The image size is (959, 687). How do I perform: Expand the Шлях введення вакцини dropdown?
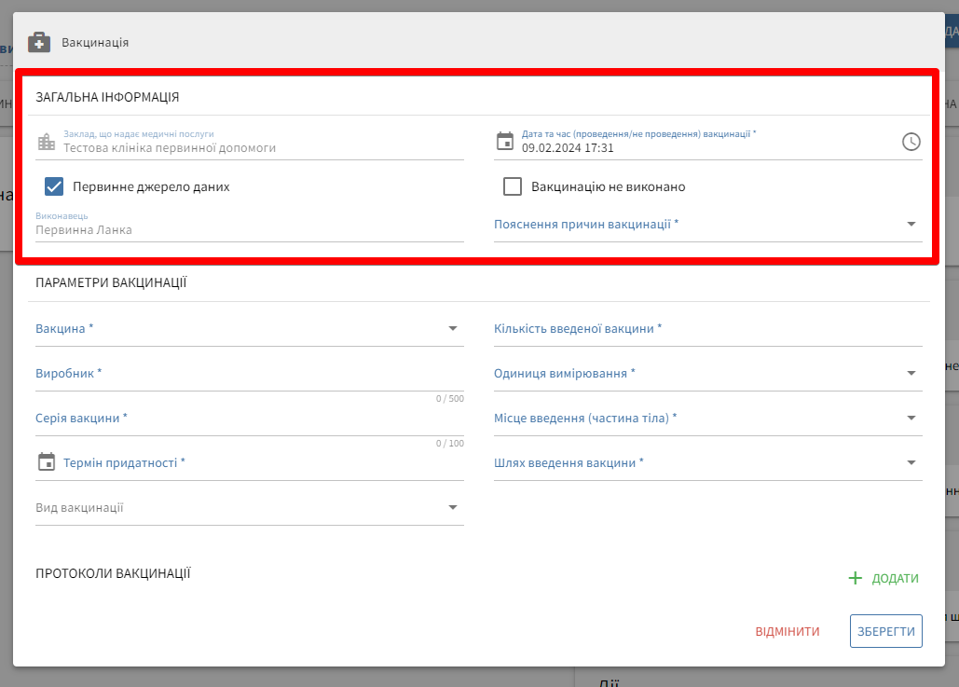click(x=911, y=462)
